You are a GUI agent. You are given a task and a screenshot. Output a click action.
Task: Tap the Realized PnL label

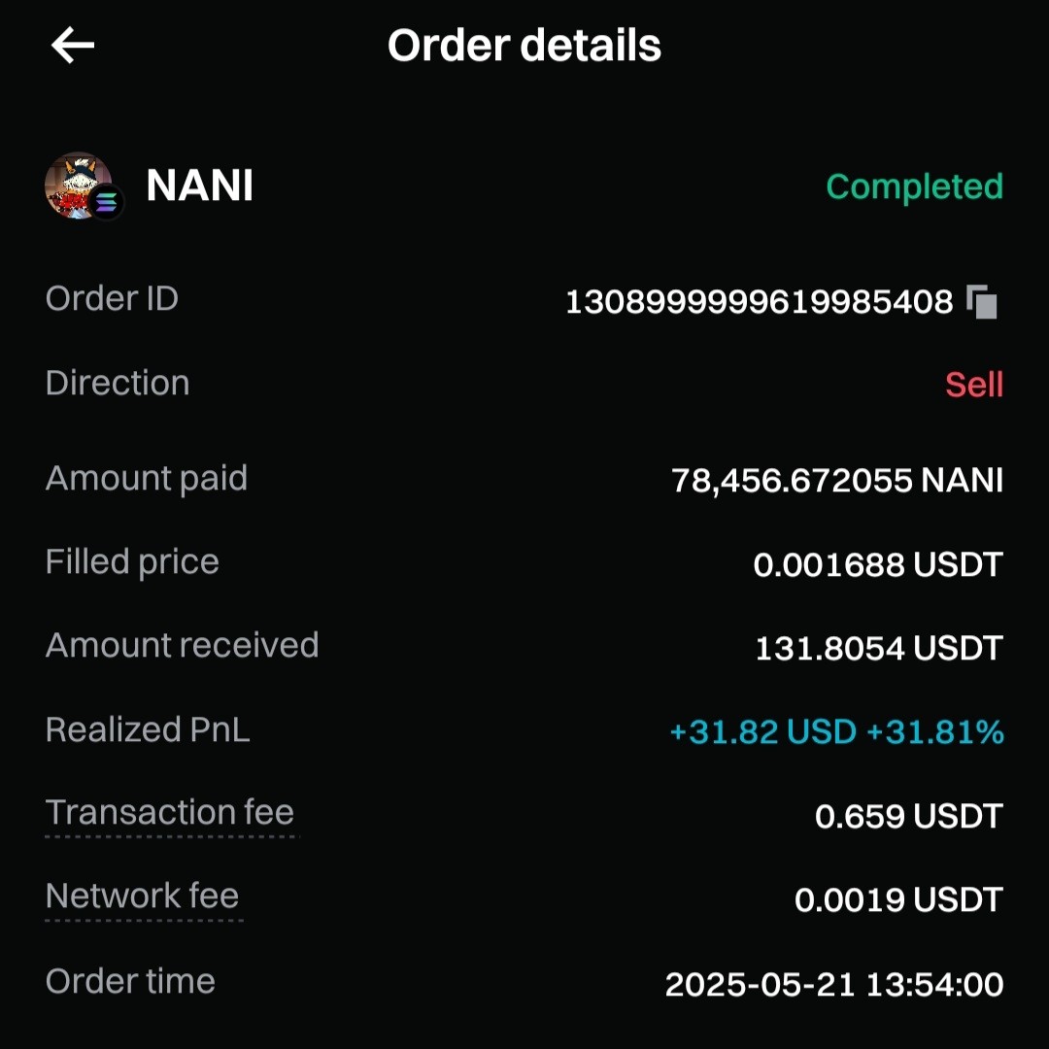(x=148, y=729)
